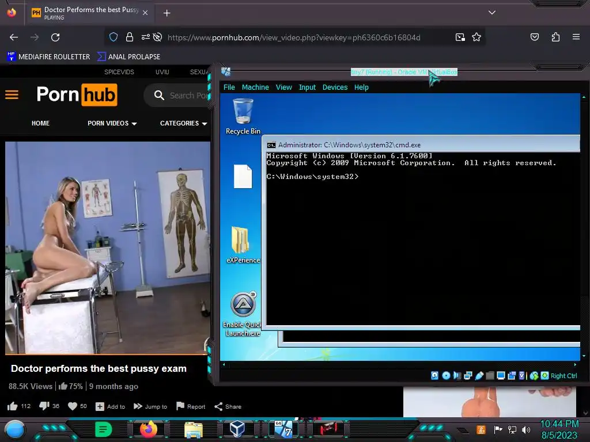Open VirtualBox Input menu

[307, 87]
